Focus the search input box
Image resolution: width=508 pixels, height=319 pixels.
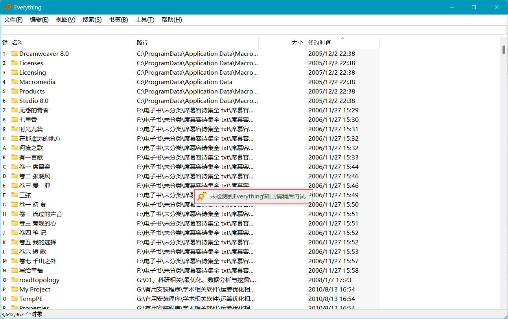click(x=254, y=30)
